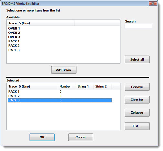Viewport: 163px width, 151px height.
Task: Click the String 2 column header
Action: [103, 86]
